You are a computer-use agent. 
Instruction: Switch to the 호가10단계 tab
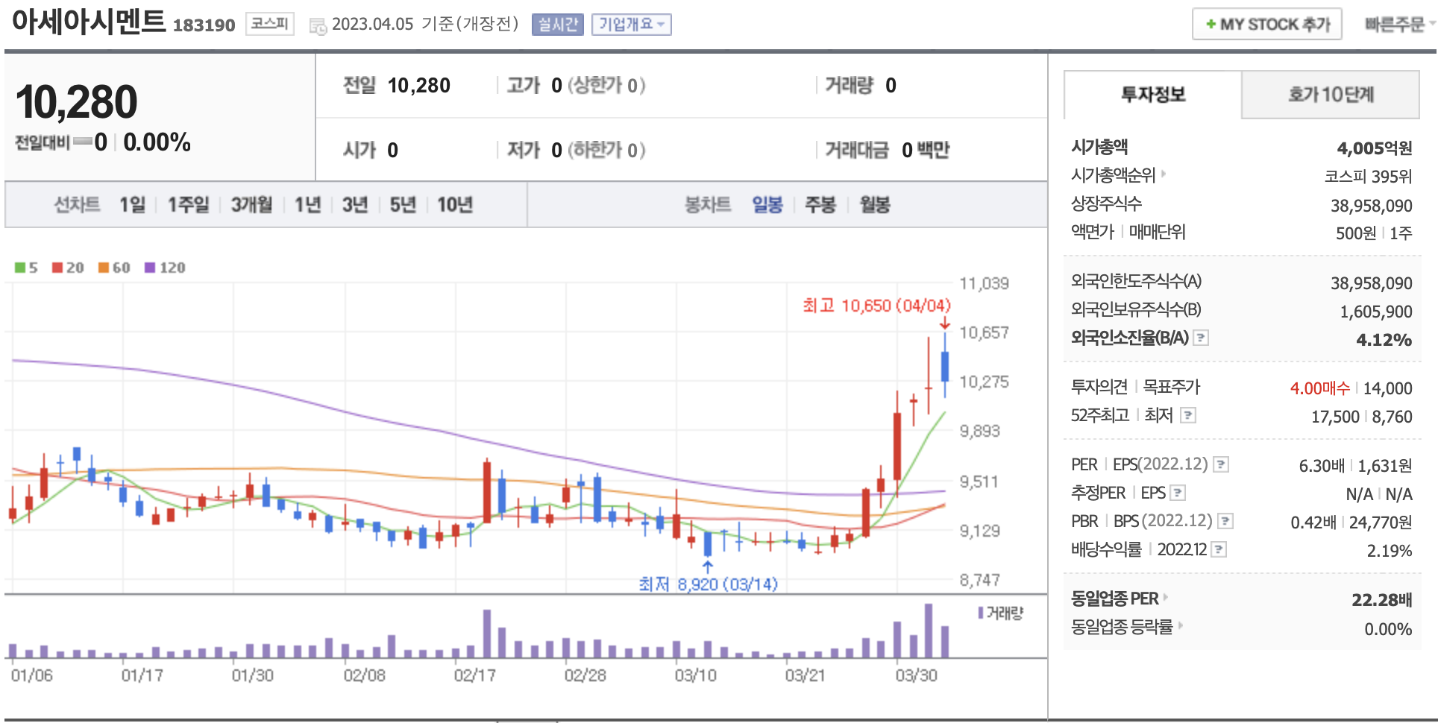pos(1331,95)
